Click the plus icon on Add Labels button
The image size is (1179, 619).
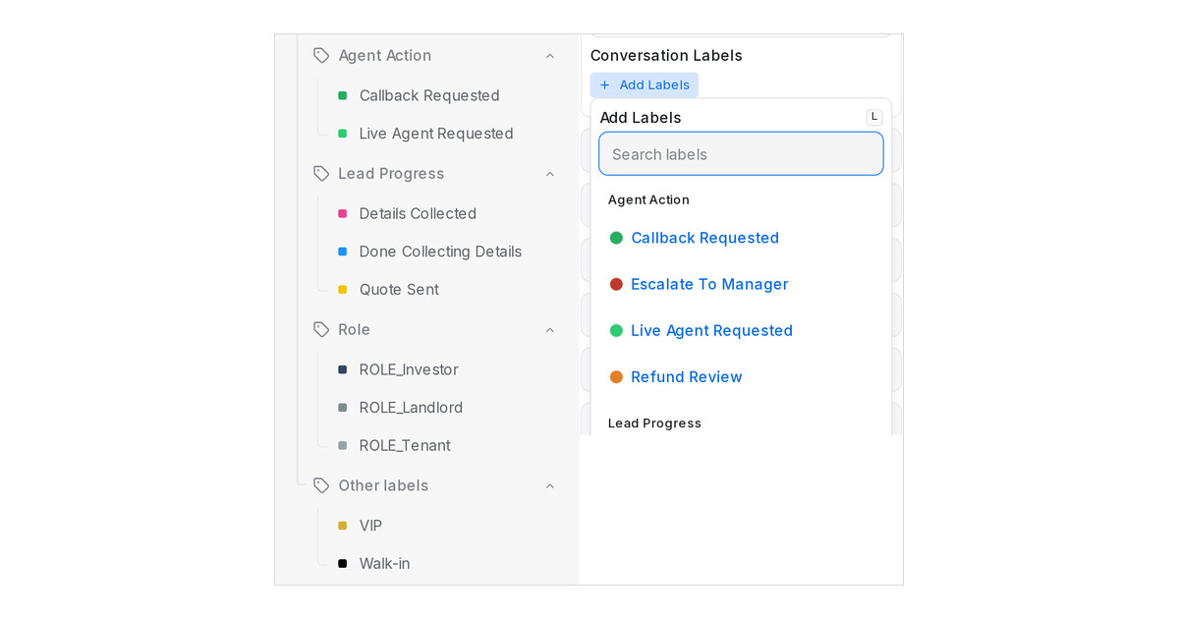tap(605, 85)
